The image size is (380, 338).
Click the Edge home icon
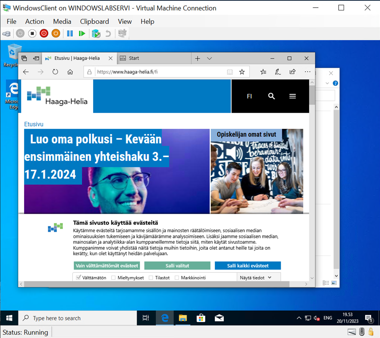[x=70, y=72]
